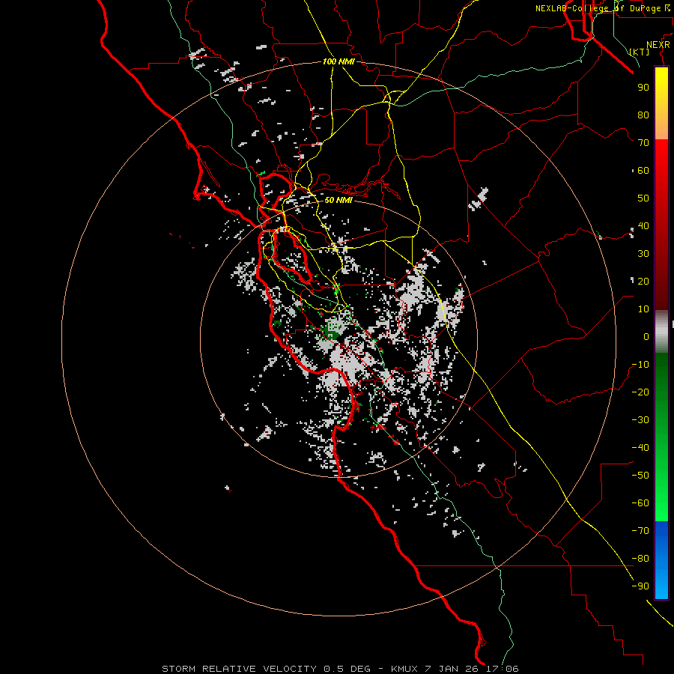The width and height of the screenshot is (674, 674).
Task: Click the 60 value on velocity scale
Action: pyautogui.click(x=643, y=171)
